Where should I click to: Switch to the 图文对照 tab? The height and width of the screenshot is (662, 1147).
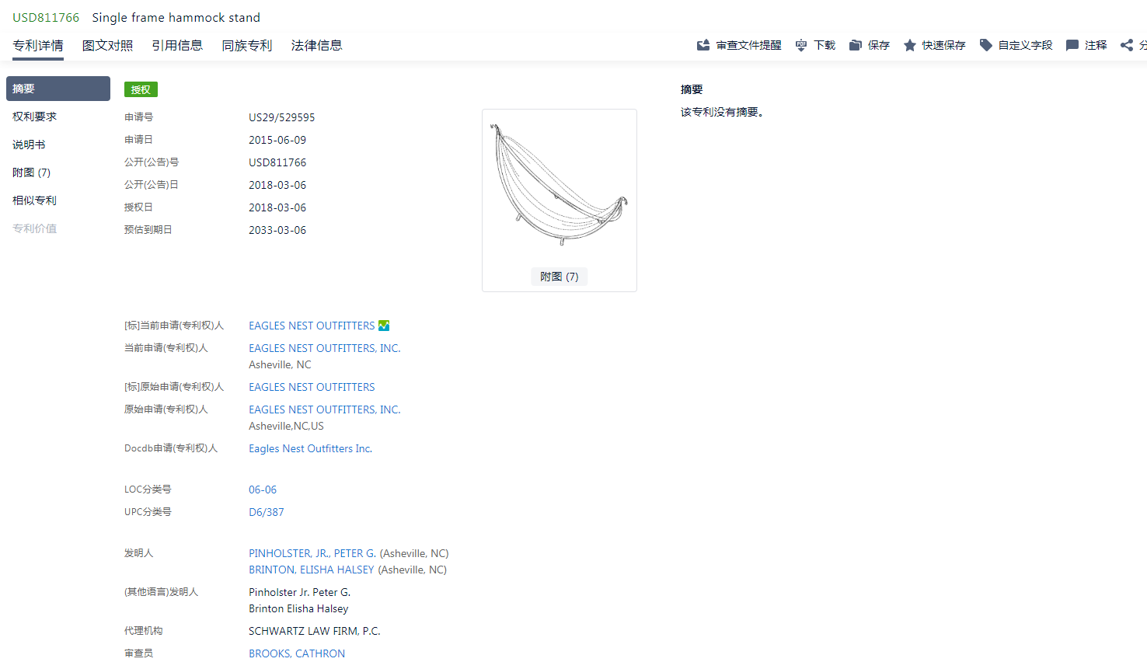[x=107, y=46]
